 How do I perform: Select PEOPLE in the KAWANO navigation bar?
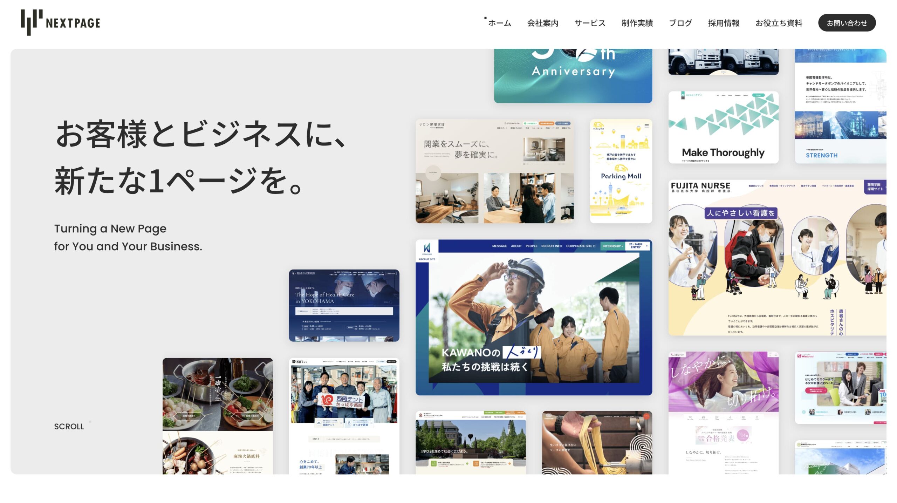pyautogui.click(x=532, y=246)
